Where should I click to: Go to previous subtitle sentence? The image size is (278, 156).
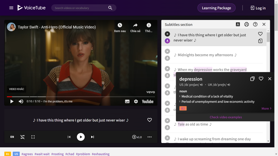[69, 137]
